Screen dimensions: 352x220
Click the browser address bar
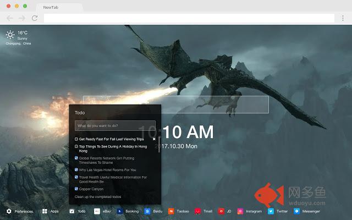click(x=189, y=18)
